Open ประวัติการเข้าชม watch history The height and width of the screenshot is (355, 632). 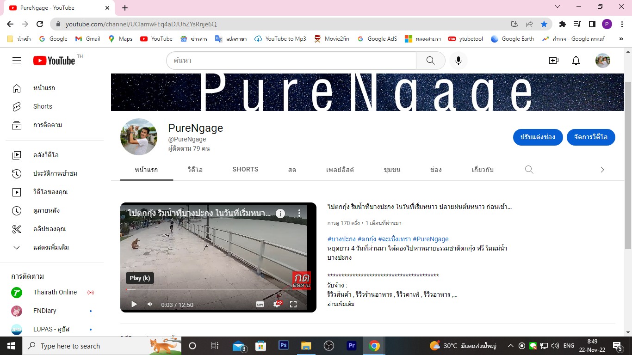tap(55, 173)
